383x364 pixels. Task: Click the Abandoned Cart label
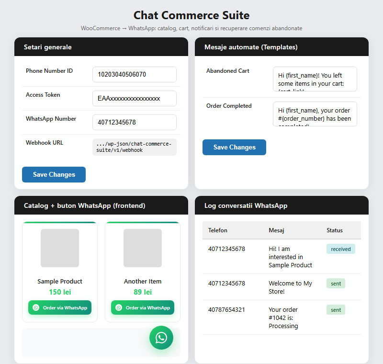[x=228, y=71]
